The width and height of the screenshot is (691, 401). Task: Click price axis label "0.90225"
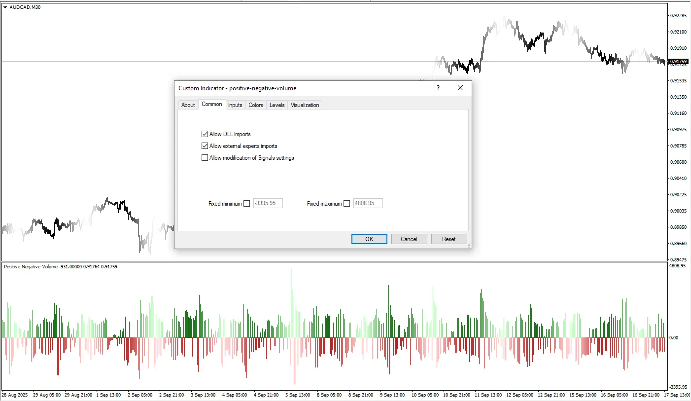[679, 195]
